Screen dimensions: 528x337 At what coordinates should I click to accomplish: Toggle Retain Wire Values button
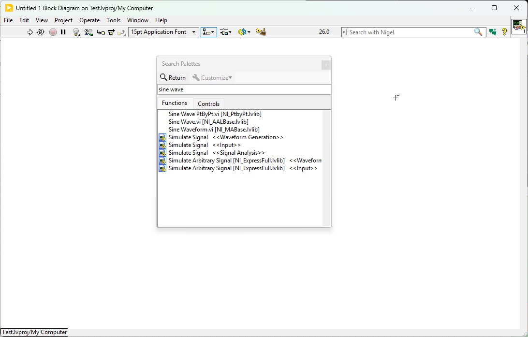88,32
